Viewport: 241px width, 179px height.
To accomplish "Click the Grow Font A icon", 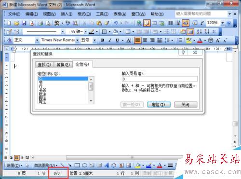I will [218, 40].
